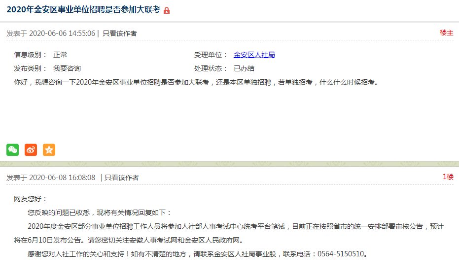Click the 受理单位 label
Image resolution: width=459 pixels, height=278 pixels.
pos(211,55)
